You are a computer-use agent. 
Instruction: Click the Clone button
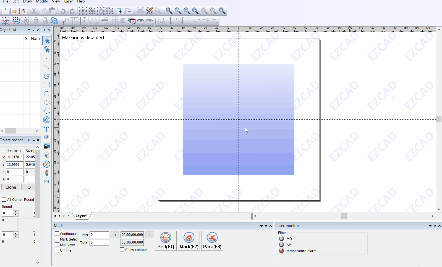(x=11, y=187)
